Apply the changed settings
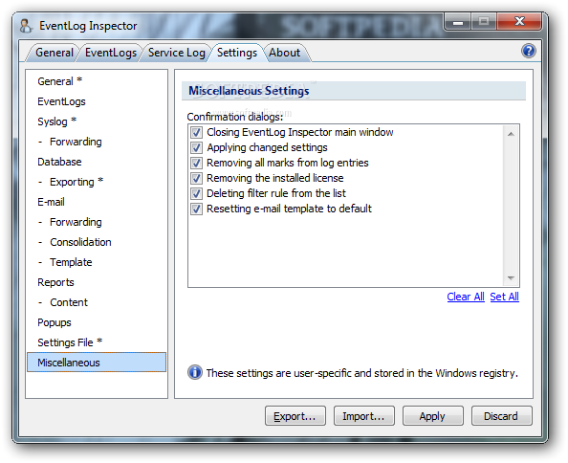This screenshot has height=463, width=568. coord(433,416)
